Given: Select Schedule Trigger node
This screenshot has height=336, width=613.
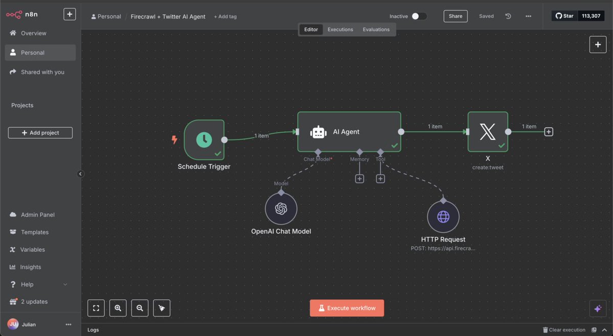Looking at the screenshot, I should 204,140.
